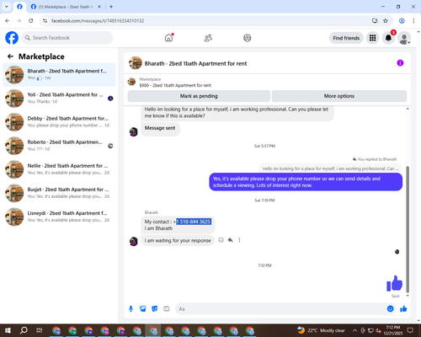This screenshot has width=421, height=337.
Task: Click the Find friends button
Action: pos(346,38)
